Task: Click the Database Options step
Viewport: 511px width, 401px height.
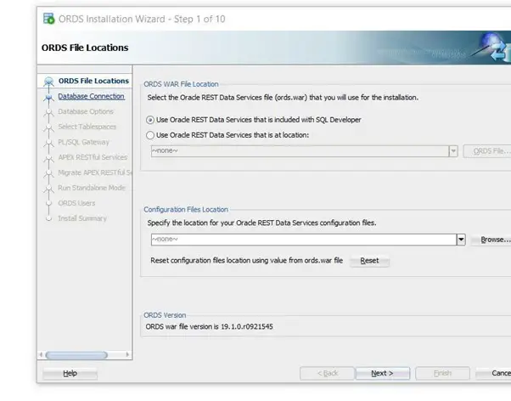Action: click(86, 111)
